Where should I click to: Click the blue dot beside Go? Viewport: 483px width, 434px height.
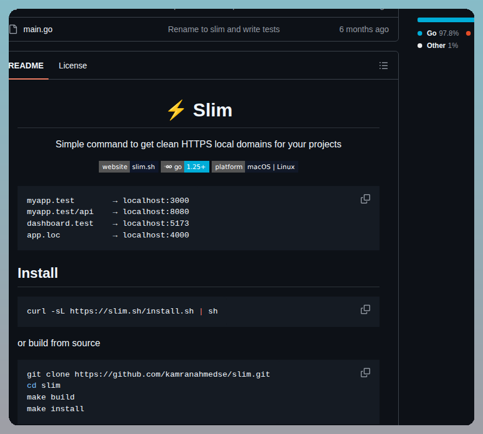(x=420, y=33)
